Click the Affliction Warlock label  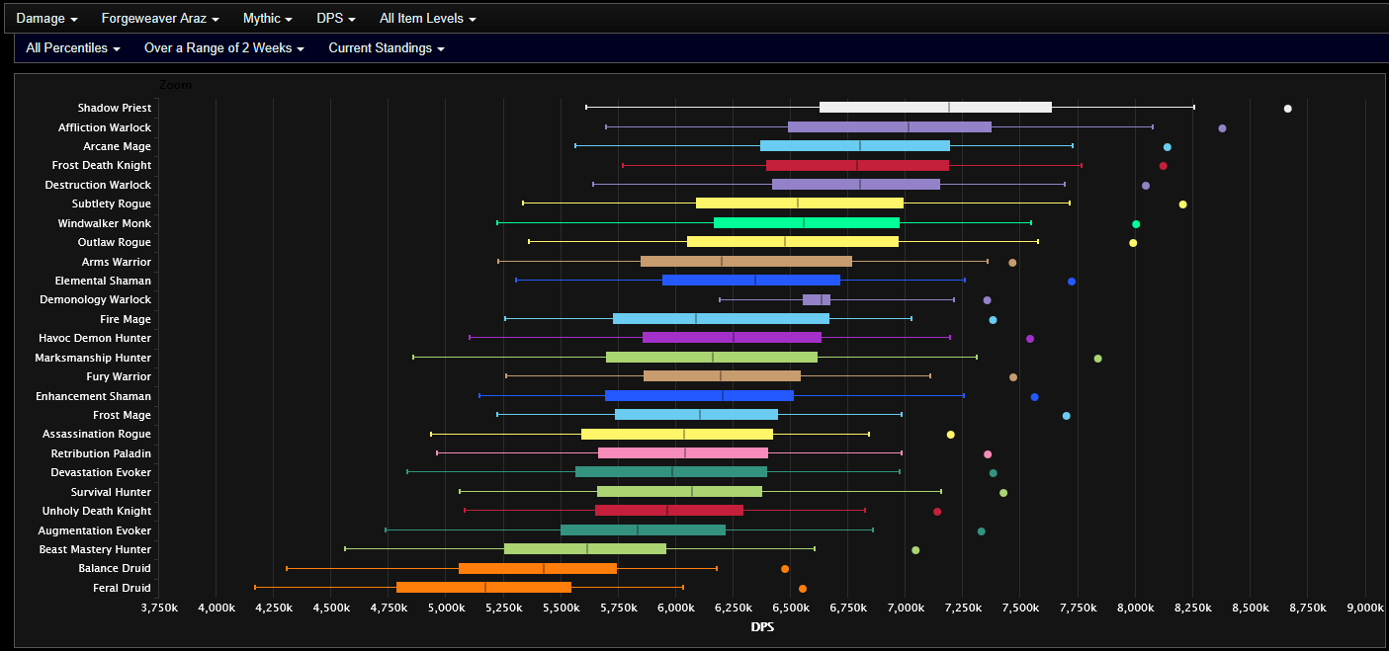click(105, 127)
